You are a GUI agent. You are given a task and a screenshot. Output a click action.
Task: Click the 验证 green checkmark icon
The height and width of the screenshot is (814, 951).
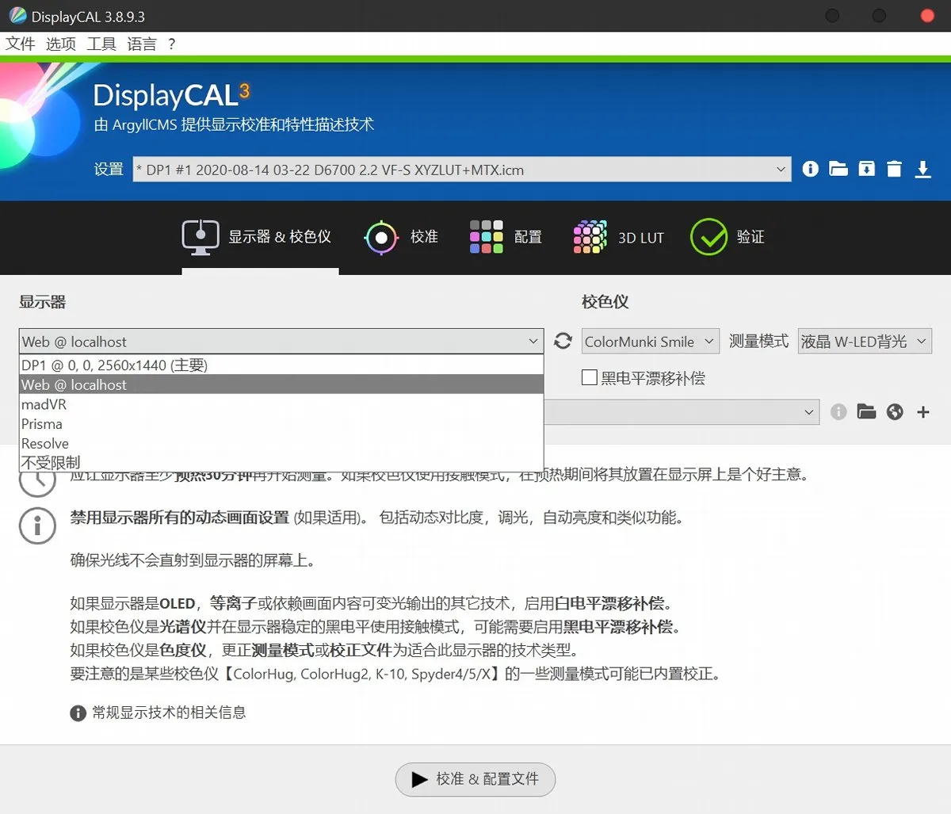(x=708, y=237)
